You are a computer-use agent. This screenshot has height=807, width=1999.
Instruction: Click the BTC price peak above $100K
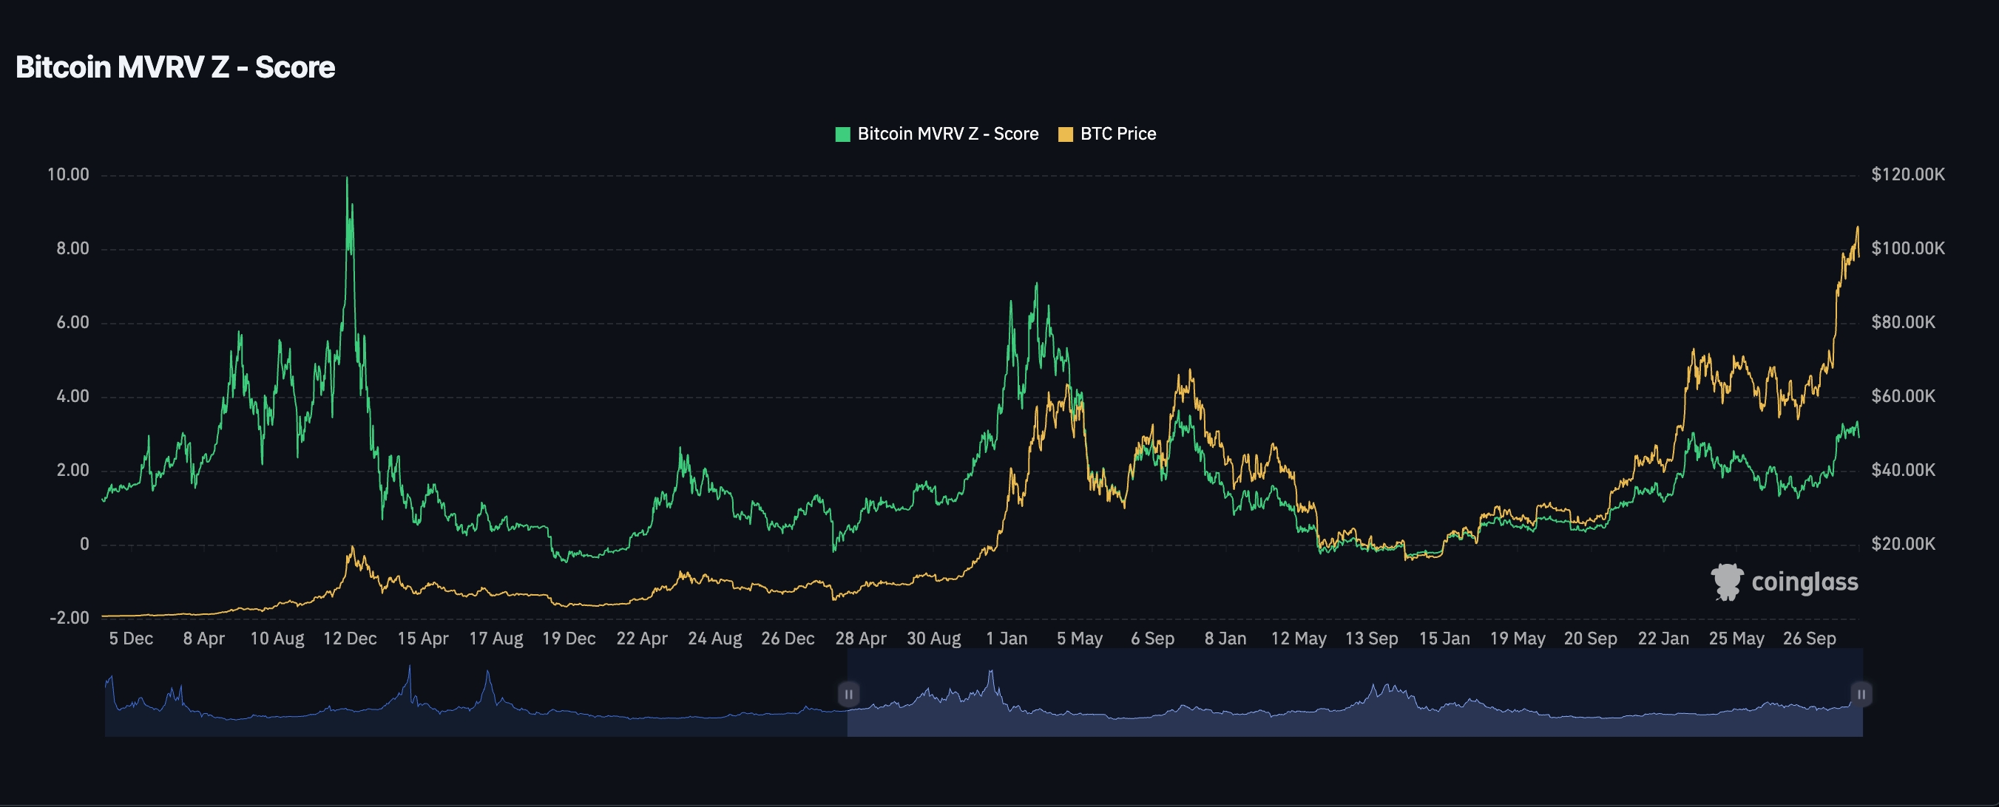[1857, 228]
